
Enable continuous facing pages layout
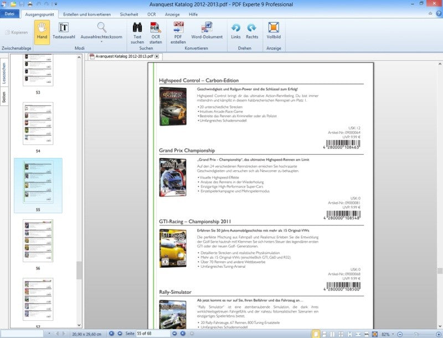click(341, 334)
